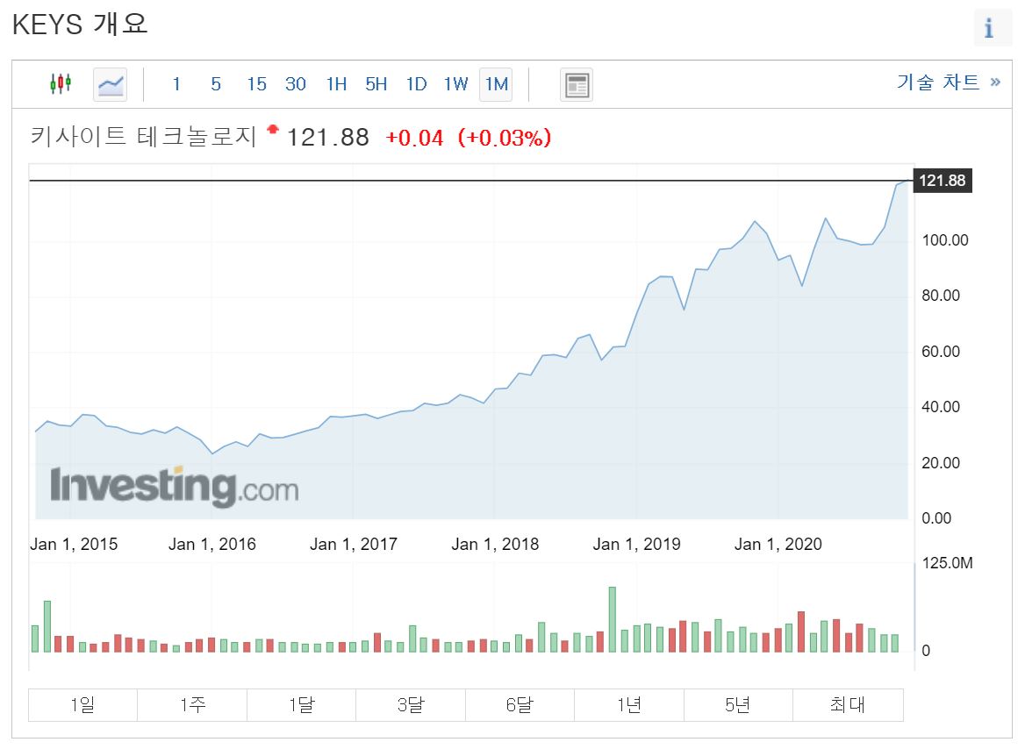This screenshot has width=1025, height=749.
Task: Click the 121.88 price label on the axis
Action: 943,181
